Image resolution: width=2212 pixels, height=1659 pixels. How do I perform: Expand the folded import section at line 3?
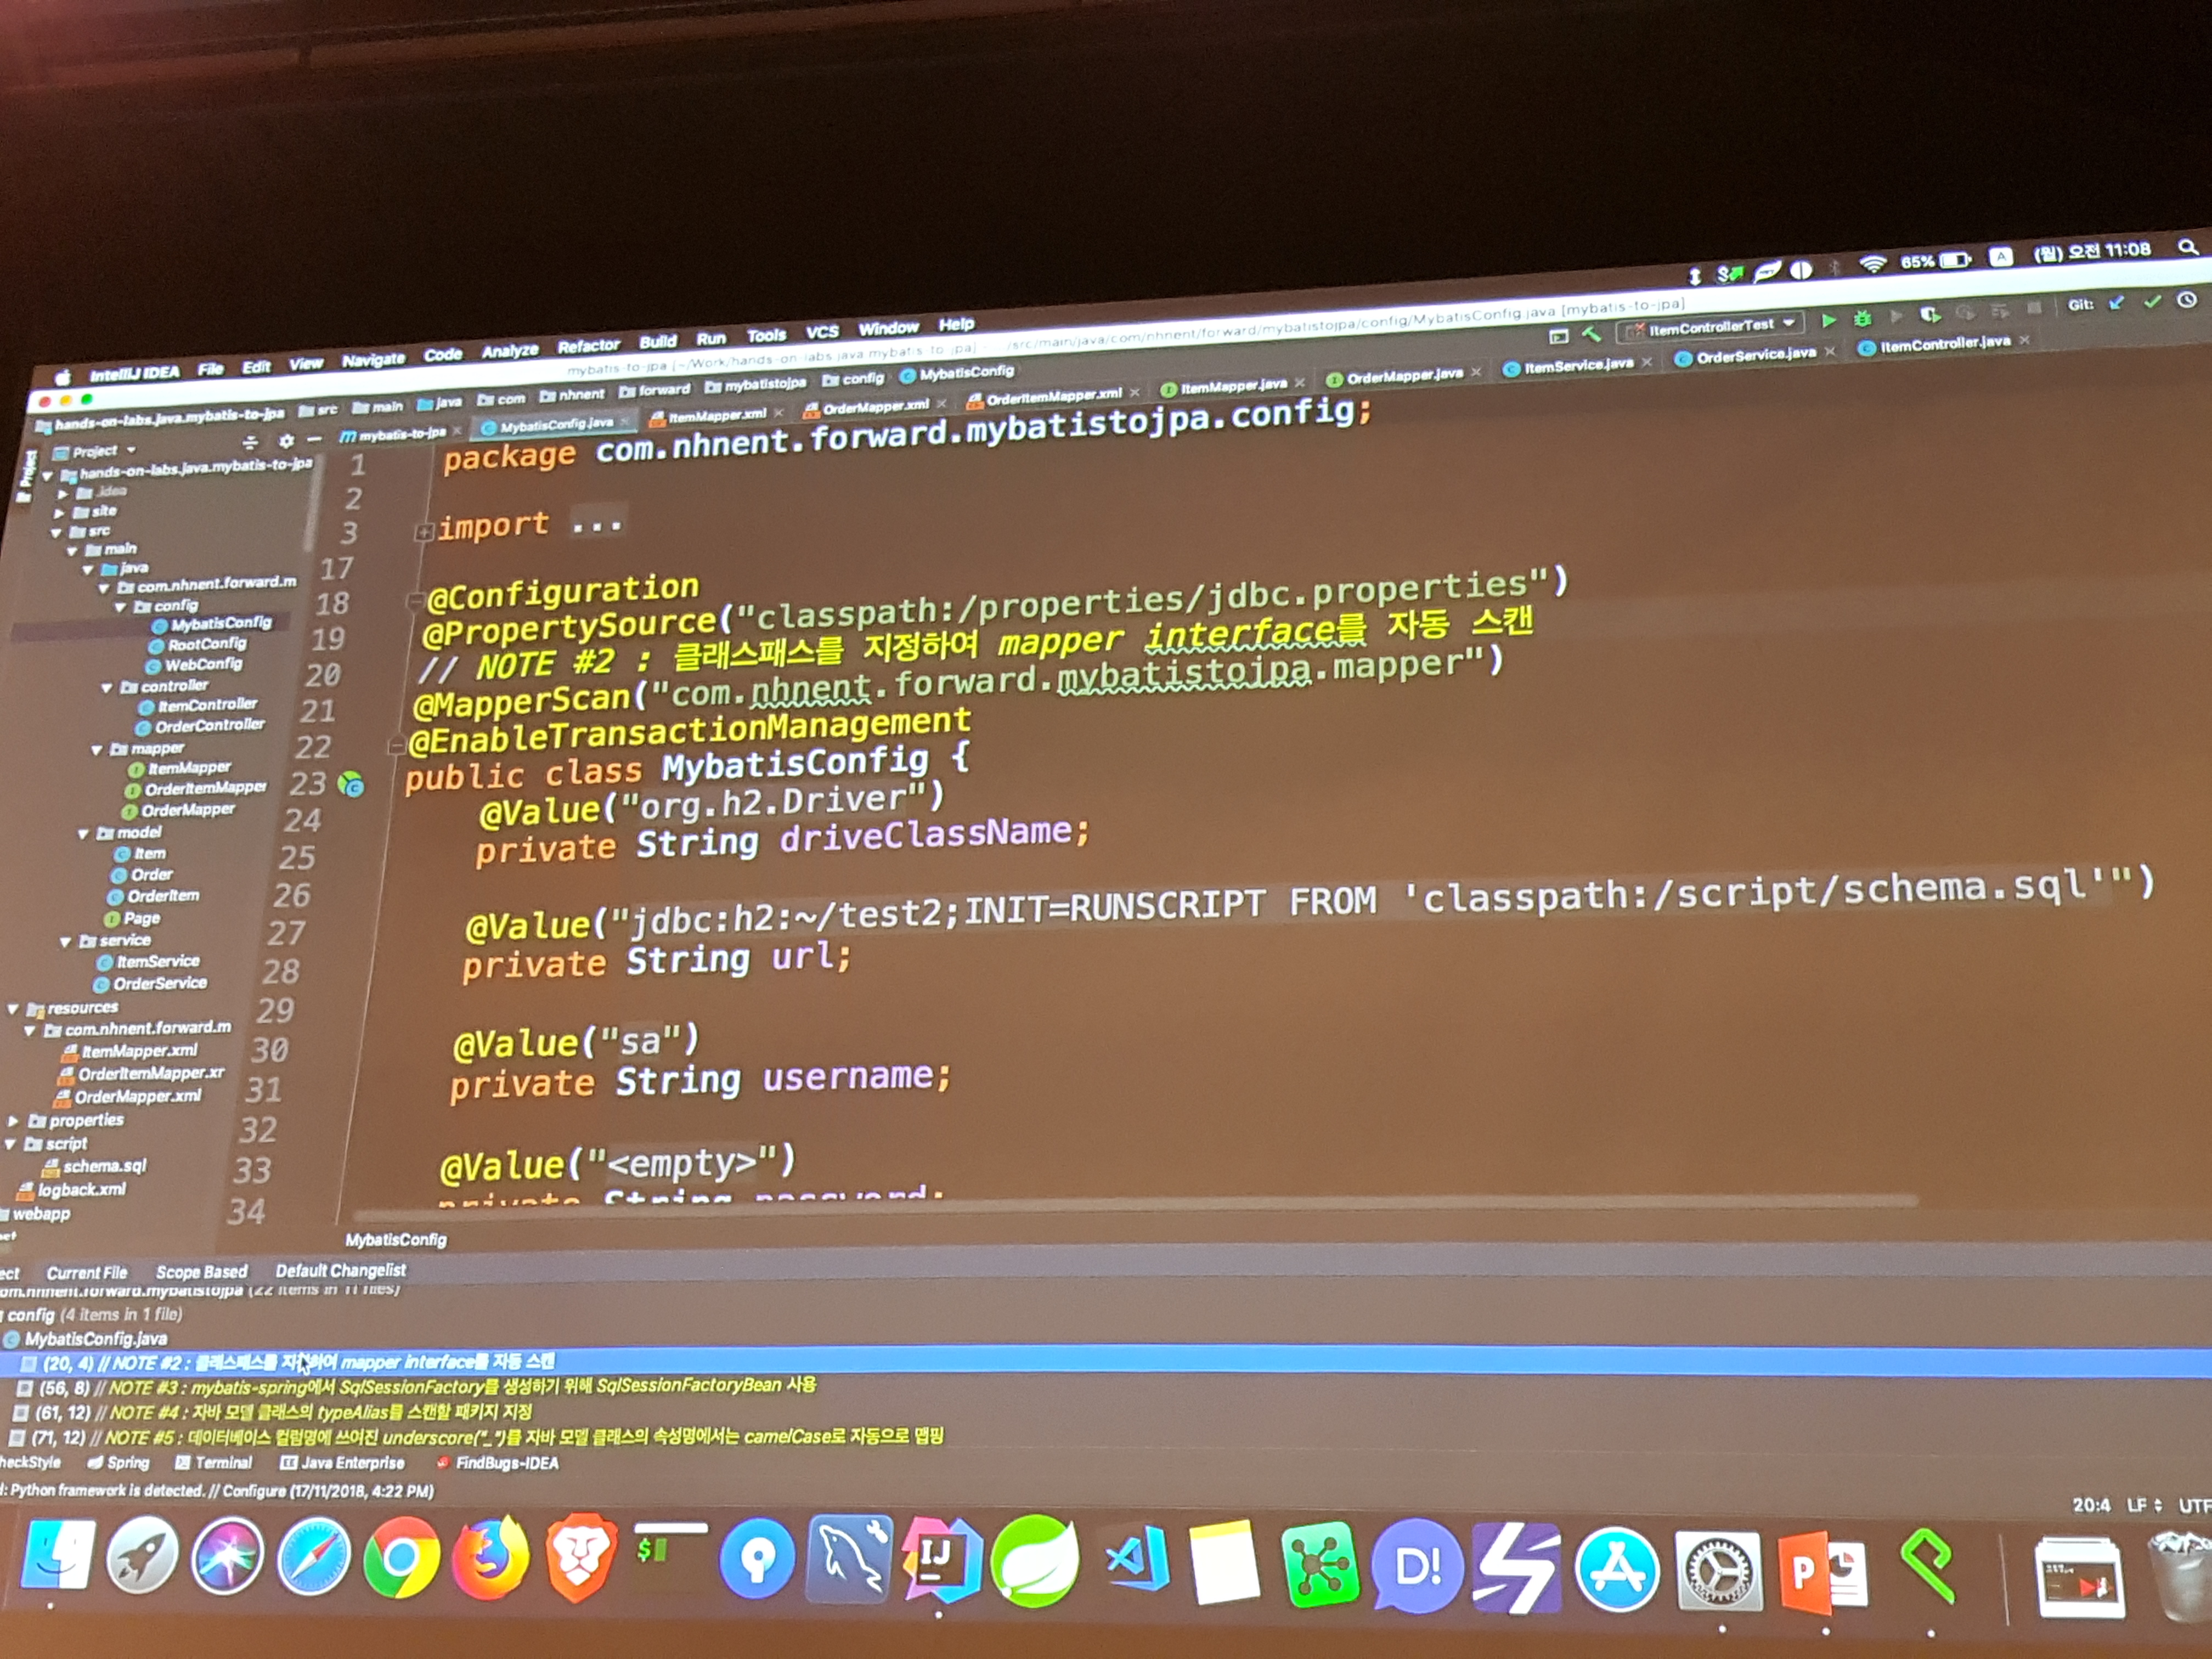[x=424, y=532]
